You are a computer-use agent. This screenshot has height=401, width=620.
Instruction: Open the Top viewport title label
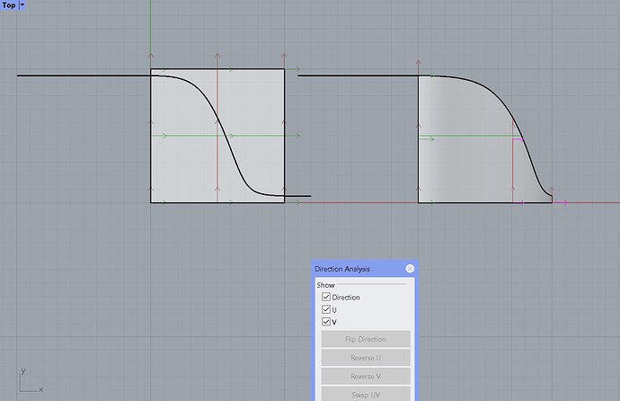[x=9, y=5]
